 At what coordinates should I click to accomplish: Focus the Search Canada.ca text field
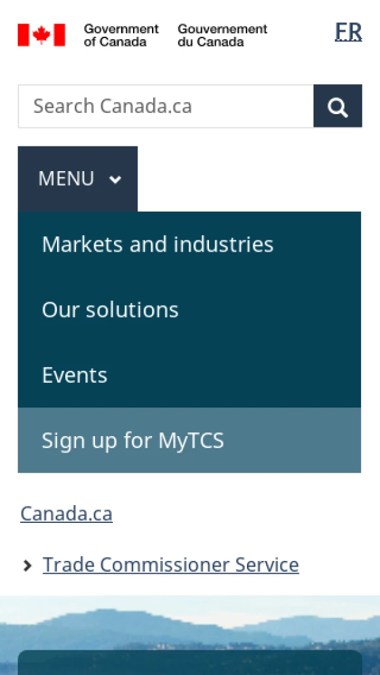point(166,106)
